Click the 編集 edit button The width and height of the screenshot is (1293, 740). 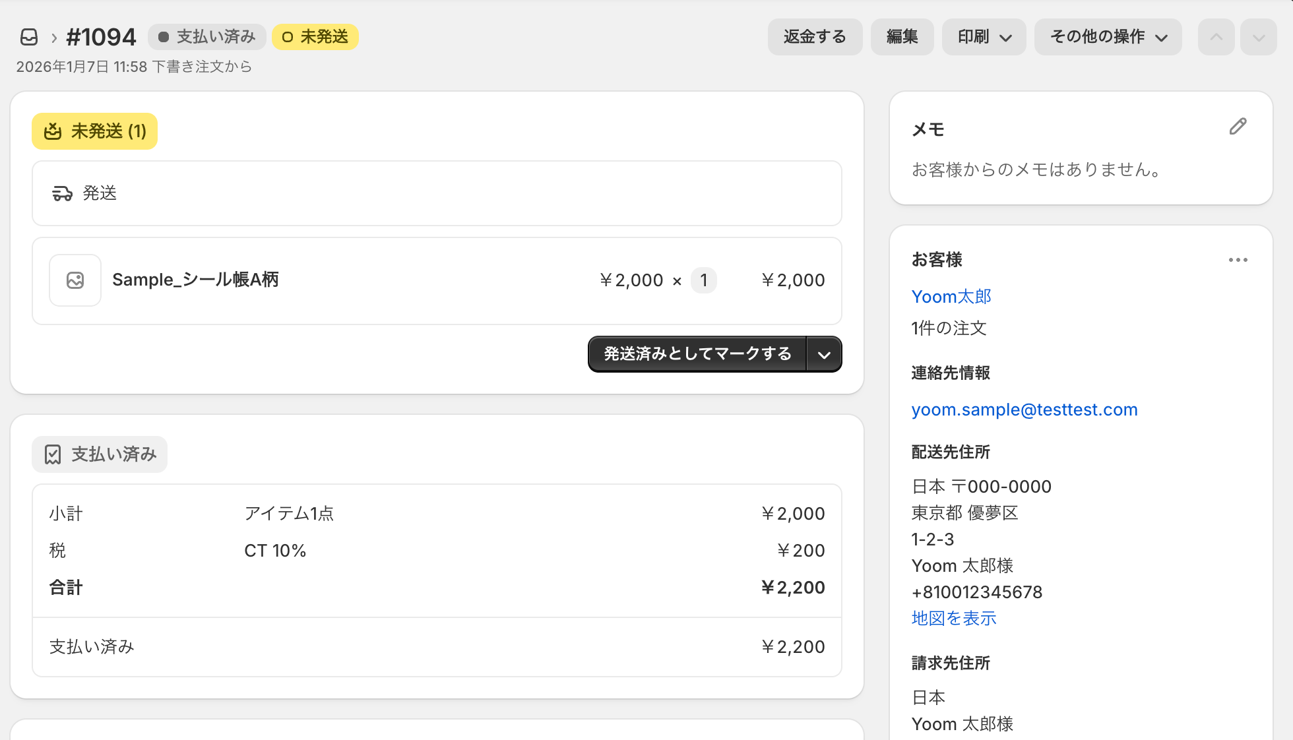[902, 37]
